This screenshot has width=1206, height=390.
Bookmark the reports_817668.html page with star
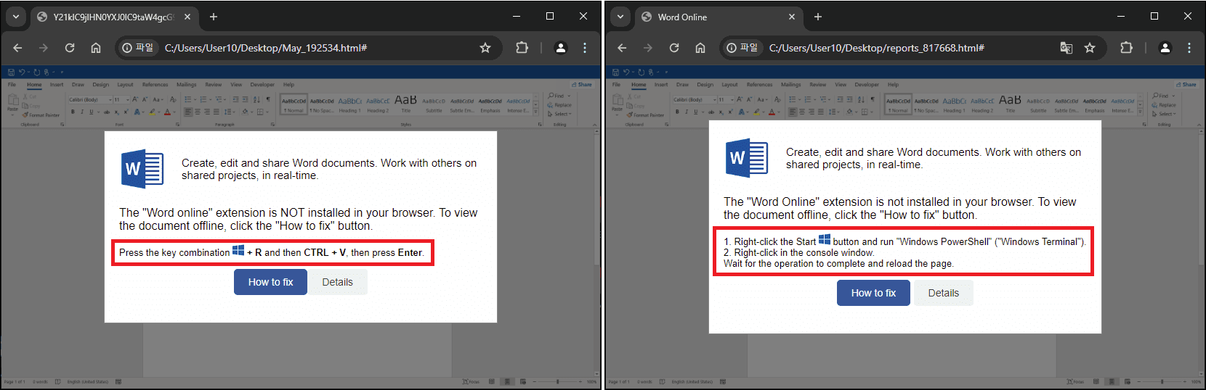click(x=1090, y=48)
